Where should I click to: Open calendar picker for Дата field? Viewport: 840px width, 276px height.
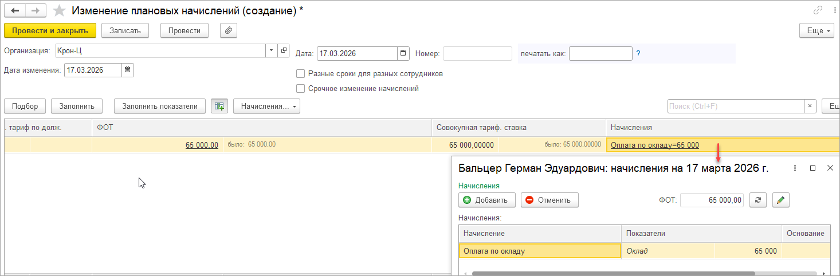(x=404, y=54)
